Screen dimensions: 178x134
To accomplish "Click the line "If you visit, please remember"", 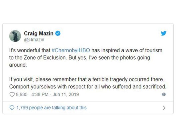I will 87,79.
